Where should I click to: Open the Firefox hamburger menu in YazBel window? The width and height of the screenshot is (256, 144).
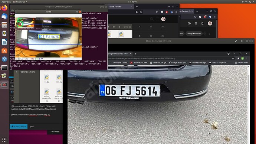(x=176, y=12)
